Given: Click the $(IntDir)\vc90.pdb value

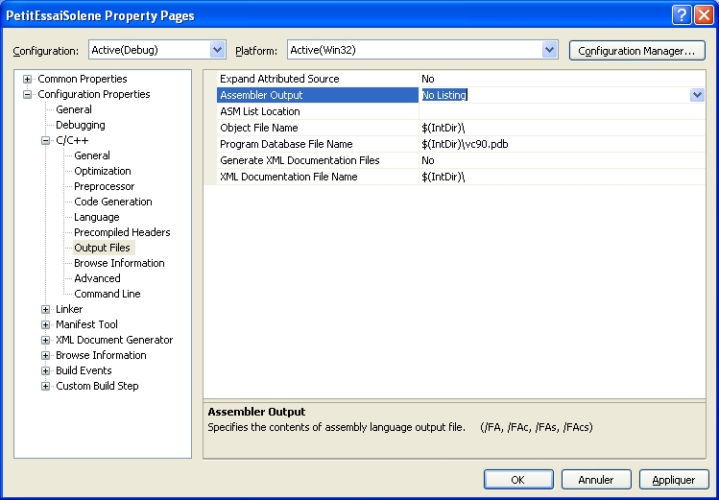Looking at the screenshot, I should [563, 144].
